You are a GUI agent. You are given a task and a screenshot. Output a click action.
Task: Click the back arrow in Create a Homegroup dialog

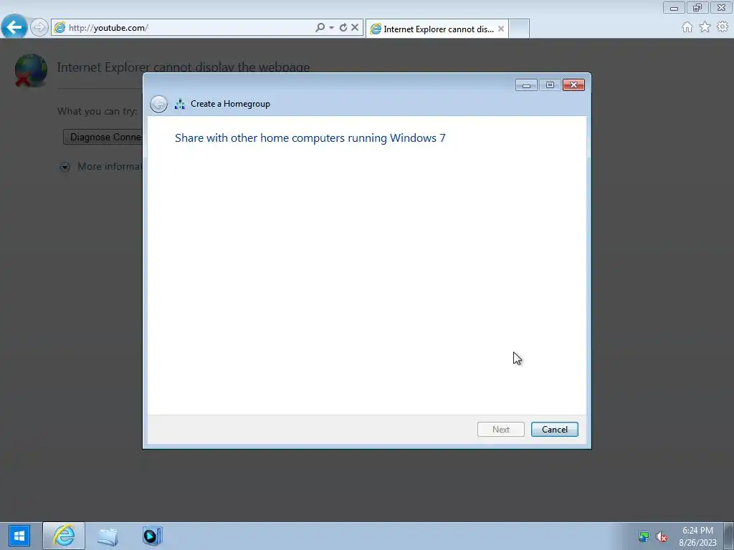tap(158, 104)
